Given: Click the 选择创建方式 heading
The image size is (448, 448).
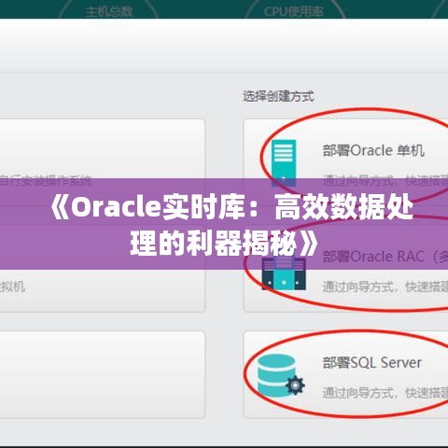Looking at the screenshot, I should pos(278,96).
